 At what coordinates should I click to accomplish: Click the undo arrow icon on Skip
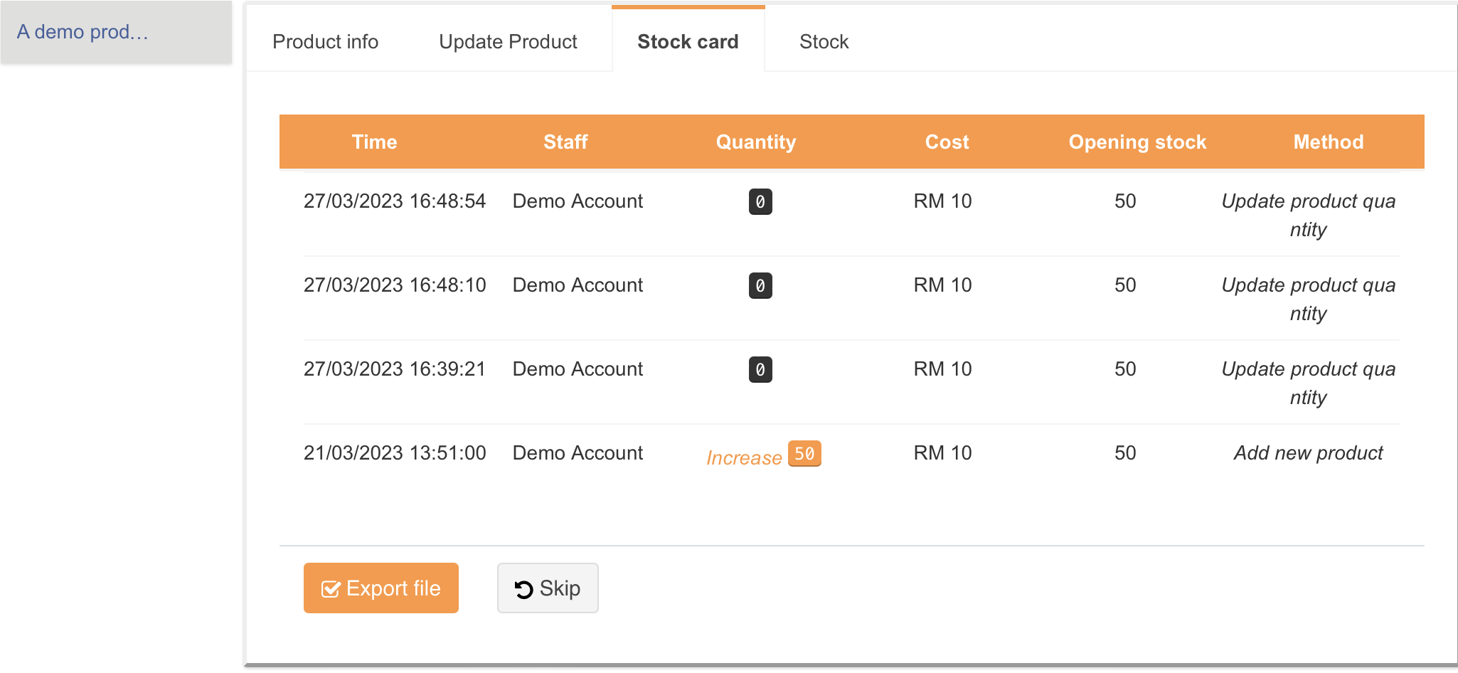(x=523, y=589)
